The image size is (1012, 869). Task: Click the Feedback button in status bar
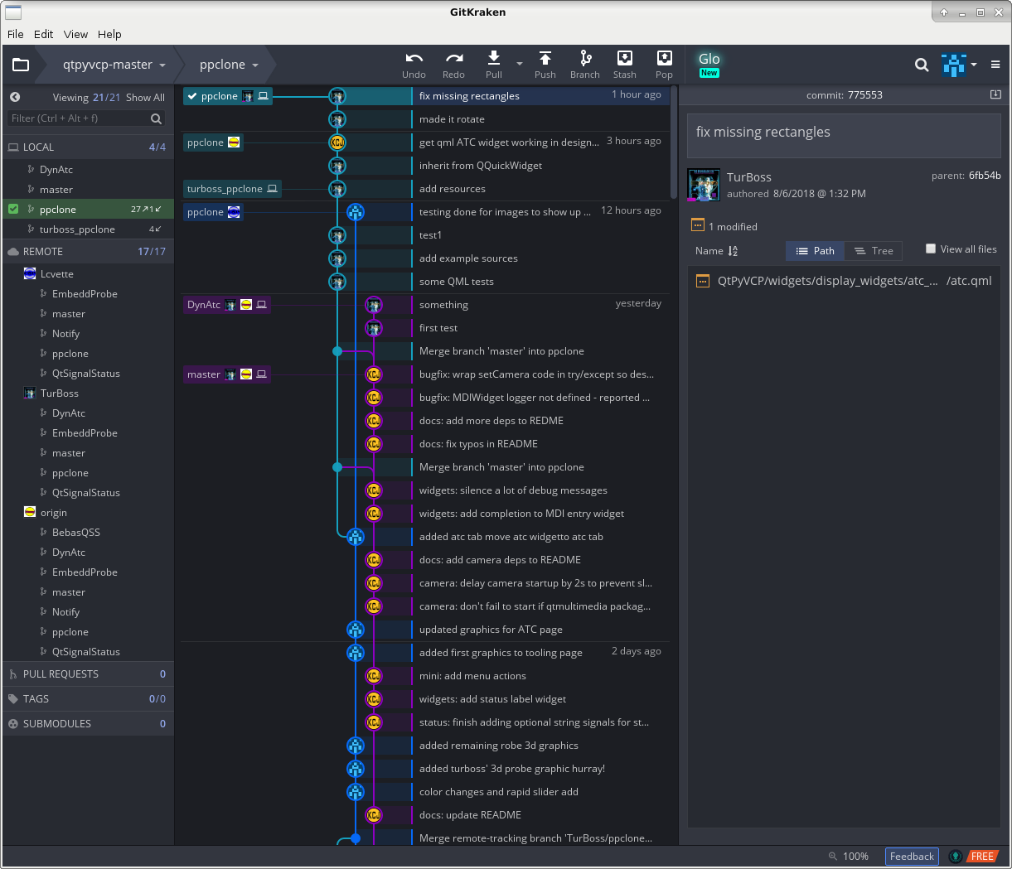(912, 857)
